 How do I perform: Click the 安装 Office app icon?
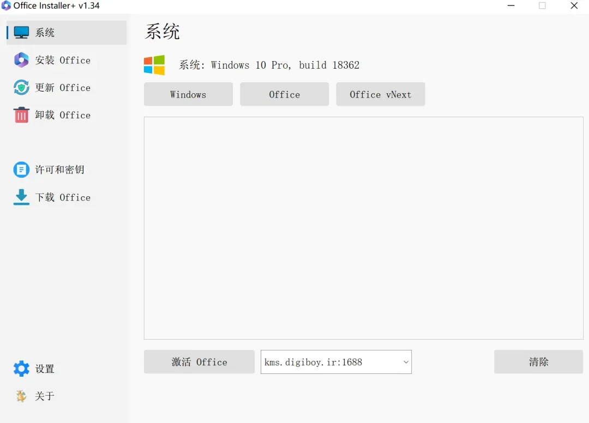(x=21, y=60)
